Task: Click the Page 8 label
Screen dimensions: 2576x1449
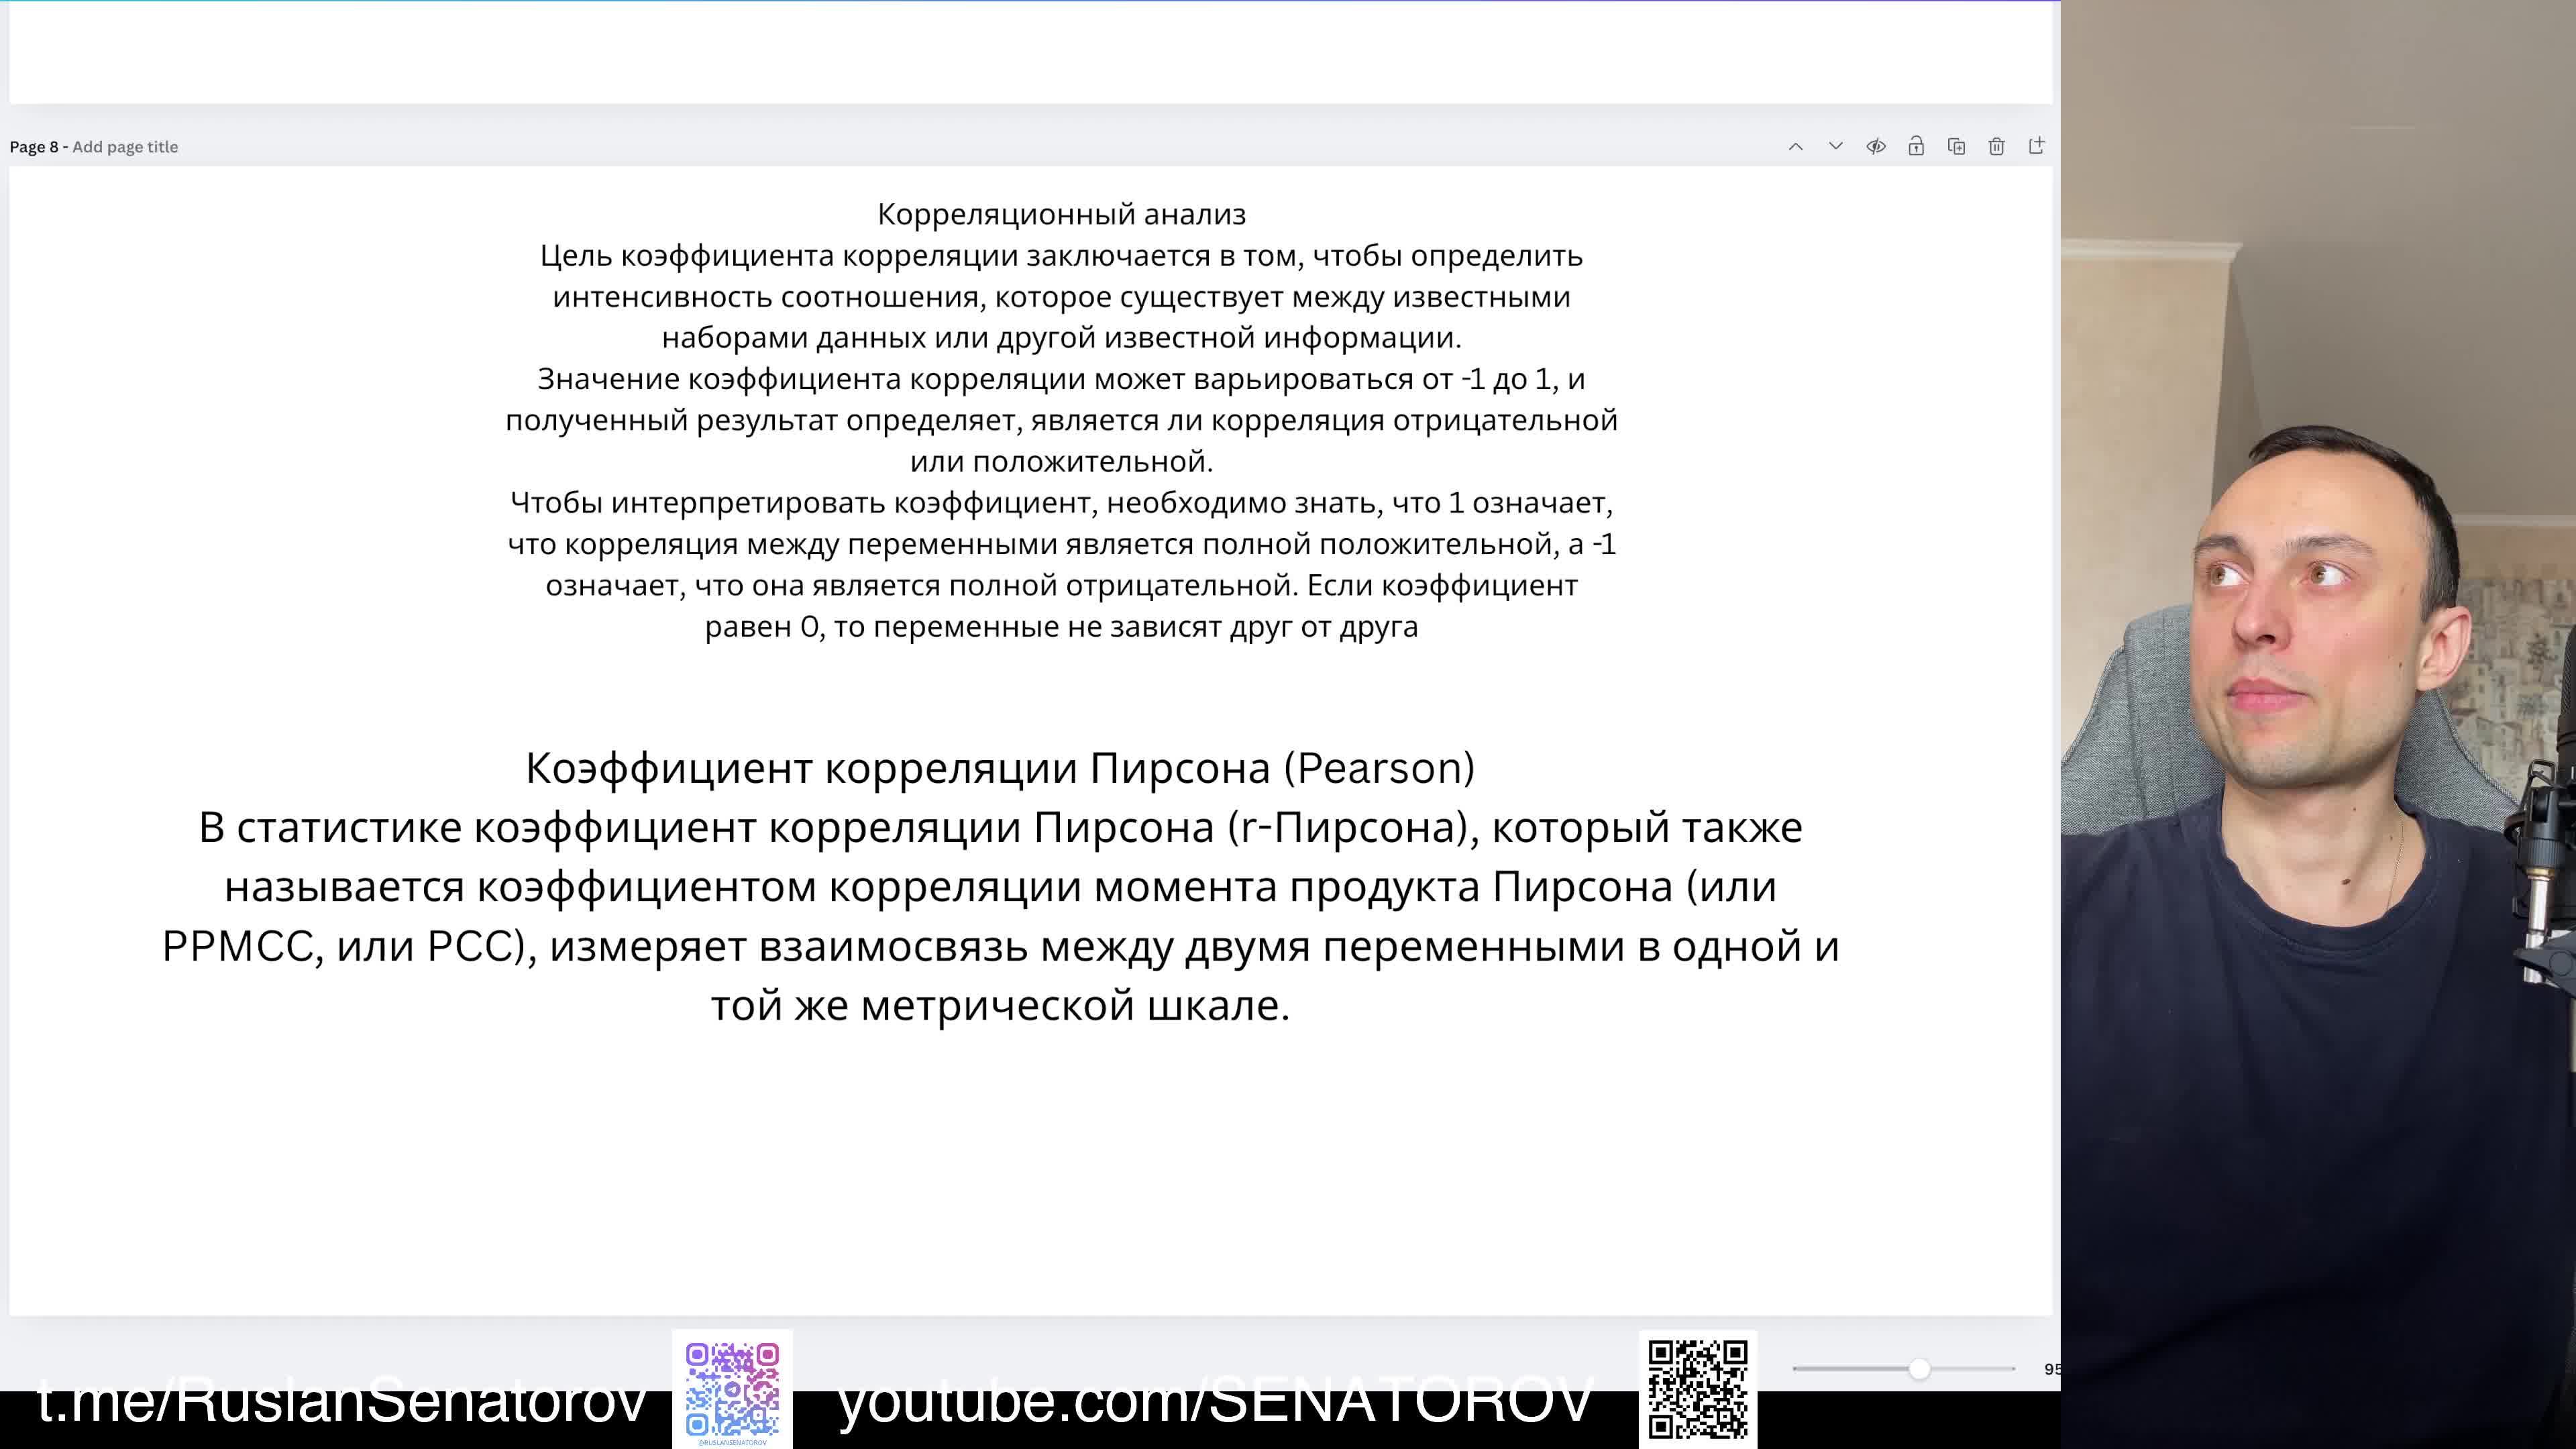Action: point(34,147)
